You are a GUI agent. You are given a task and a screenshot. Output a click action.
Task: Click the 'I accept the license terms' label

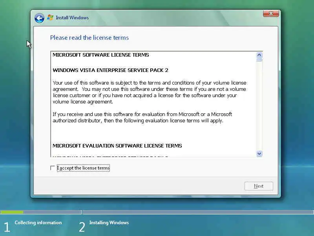[x=83, y=168]
